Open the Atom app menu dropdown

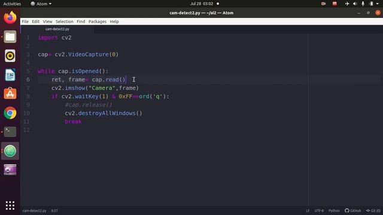click(x=41, y=4)
